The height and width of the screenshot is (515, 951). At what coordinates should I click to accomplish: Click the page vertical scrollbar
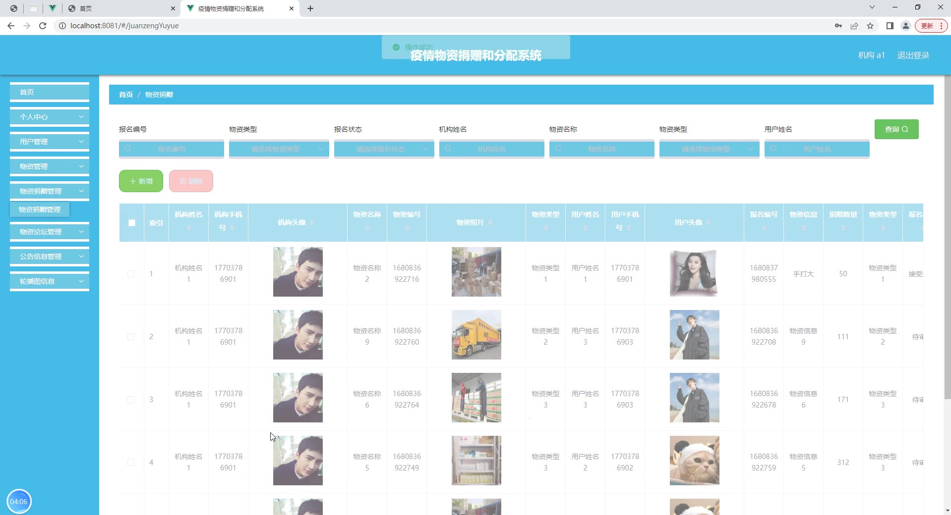[x=948, y=238]
